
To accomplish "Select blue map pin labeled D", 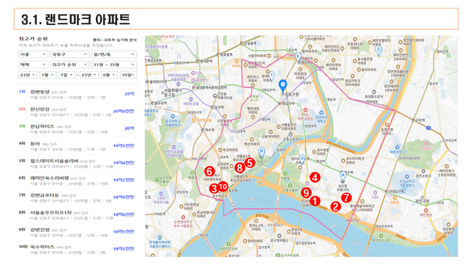I will (x=302, y=159).
